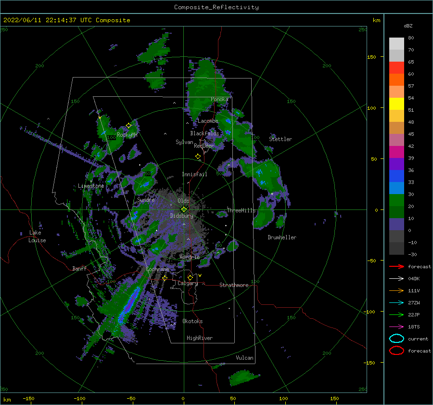
Task: Click the magenta 18TS arrow in legend
Action: (x=396, y=327)
